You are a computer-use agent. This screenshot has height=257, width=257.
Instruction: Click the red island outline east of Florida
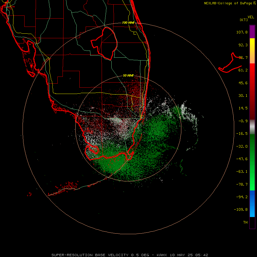tap(230, 63)
